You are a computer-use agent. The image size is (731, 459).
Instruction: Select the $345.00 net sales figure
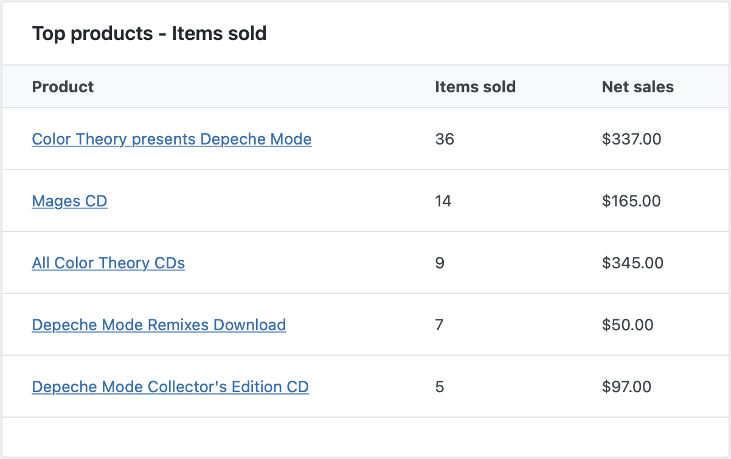631,263
